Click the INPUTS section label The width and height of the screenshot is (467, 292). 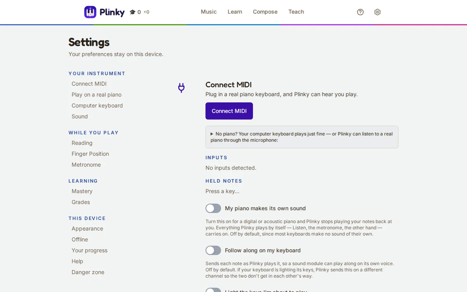coord(216,158)
